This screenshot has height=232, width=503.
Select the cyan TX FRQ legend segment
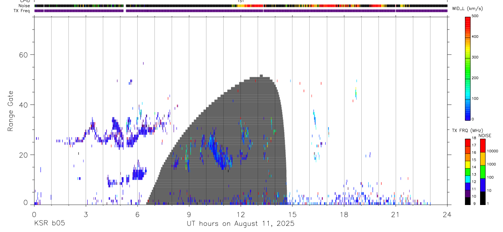click(x=468, y=179)
